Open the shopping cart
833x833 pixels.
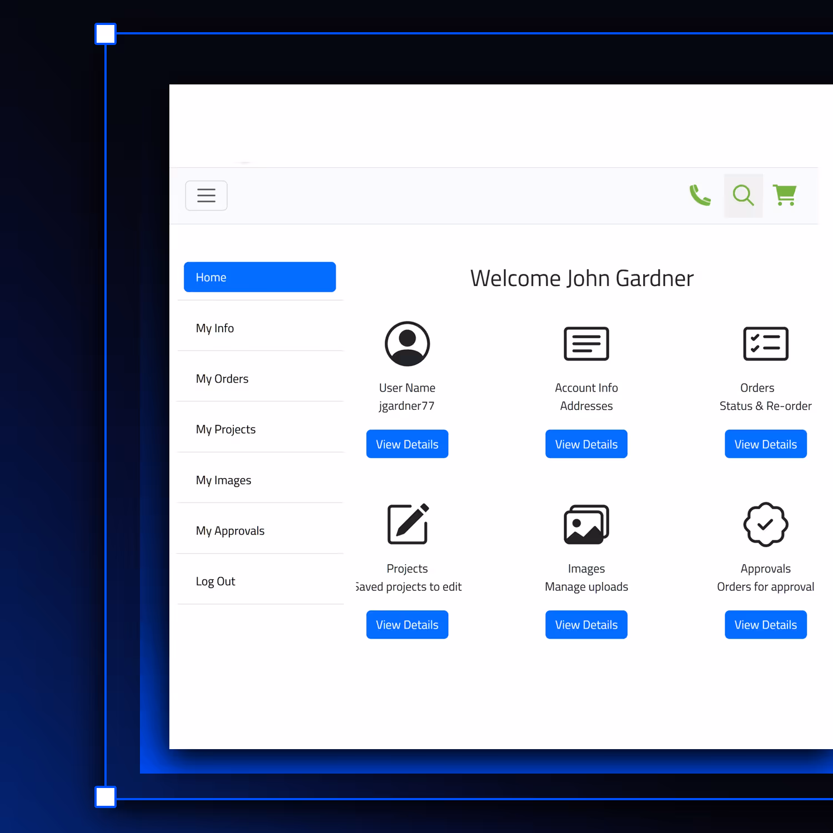coord(784,195)
